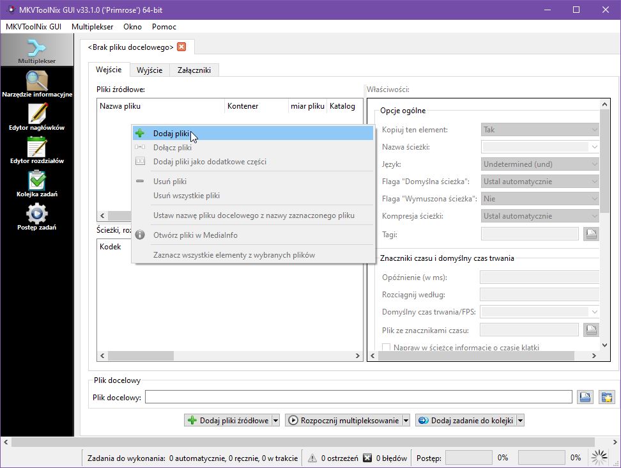Click 'Kontener' column header
This screenshot has width=621, height=468.
pyautogui.click(x=256, y=105)
